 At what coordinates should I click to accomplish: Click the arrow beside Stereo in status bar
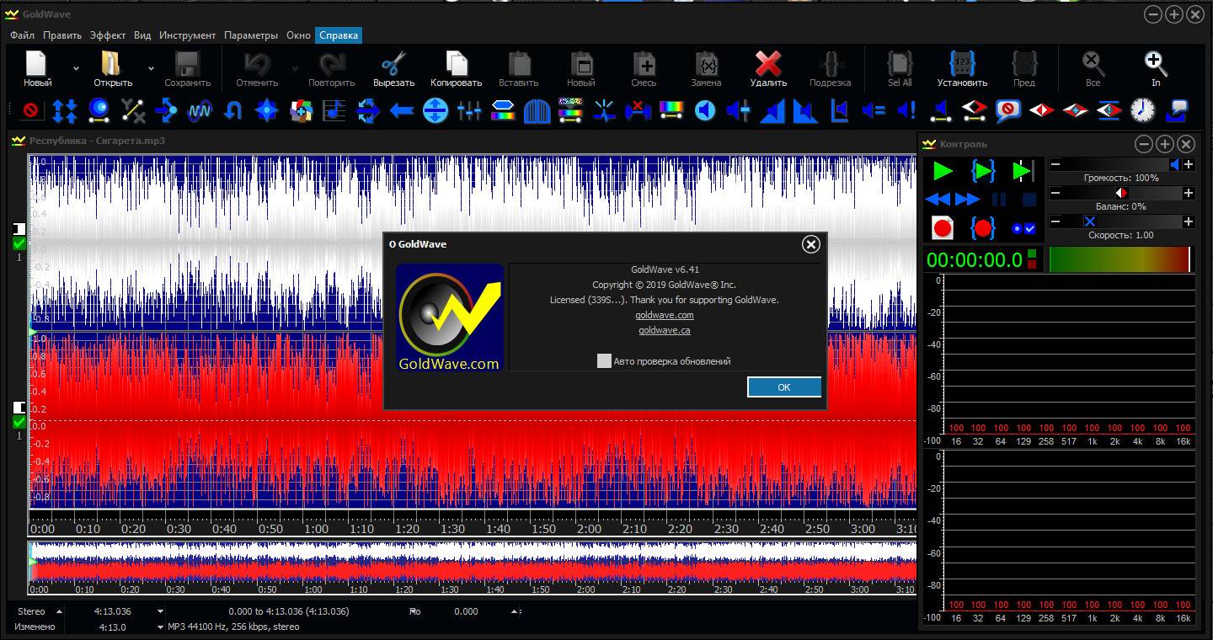point(59,611)
